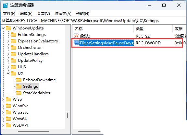This screenshot has height=135, width=187.
Task: Click the UpdateHandlers folder icon
Action: (x=14, y=54)
